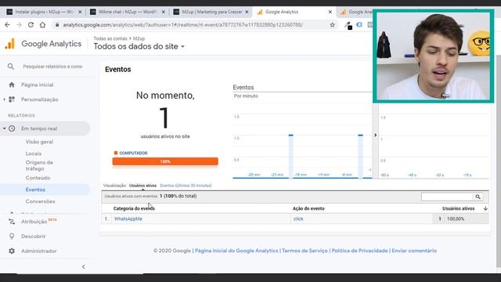Close the active Google Analytics tab
501x282 pixels.
click(x=330, y=12)
